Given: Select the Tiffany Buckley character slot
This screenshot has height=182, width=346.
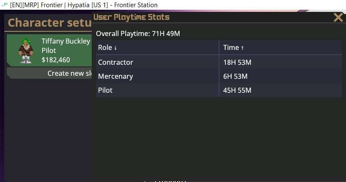Looking at the screenshot, I should click(x=49, y=50).
